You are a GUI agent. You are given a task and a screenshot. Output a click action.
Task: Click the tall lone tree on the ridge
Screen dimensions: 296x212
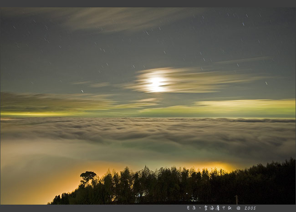pyautogui.click(x=87, y=177)
